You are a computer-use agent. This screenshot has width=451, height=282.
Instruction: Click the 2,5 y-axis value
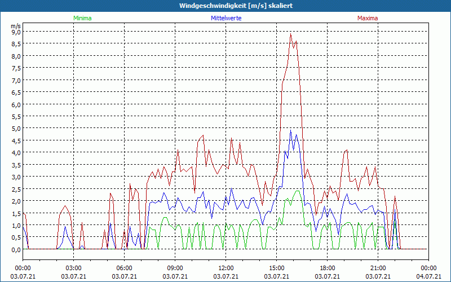tap(16, 189)
